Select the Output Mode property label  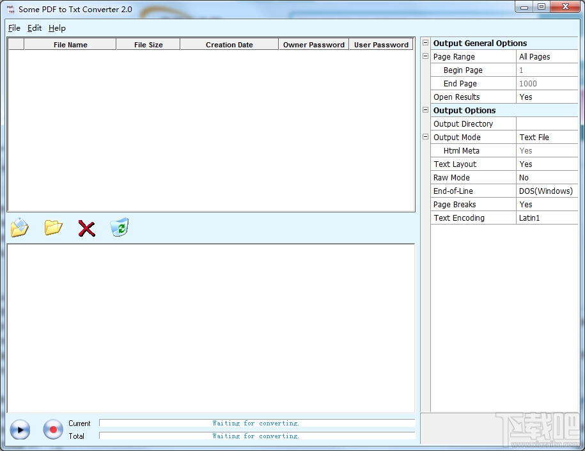[x=457, y=138]
